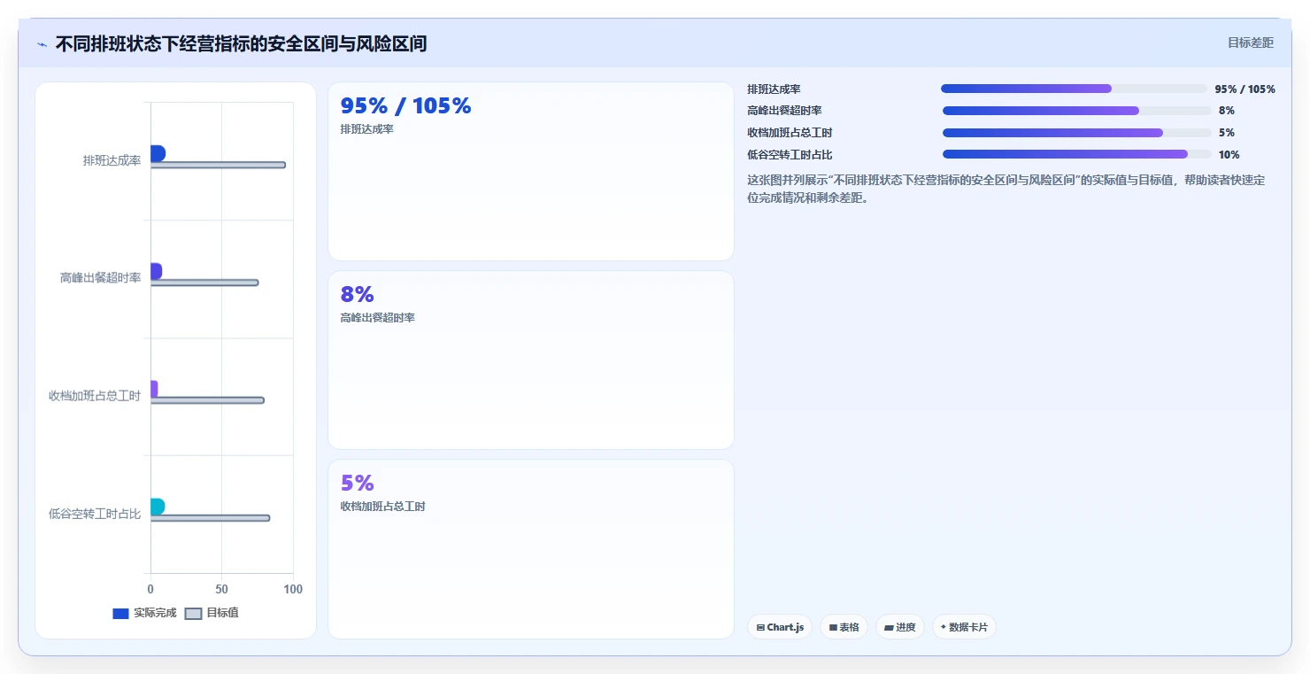Click 收档加班占总工时 label in progress list
This screenshot has height=674, width=1310.
[x=790, y=133]
